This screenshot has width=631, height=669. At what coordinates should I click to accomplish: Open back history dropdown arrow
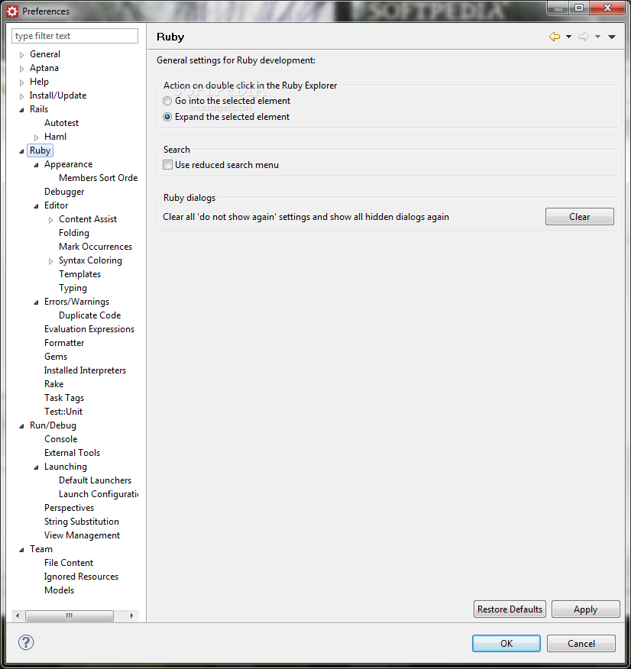point(568,37)
